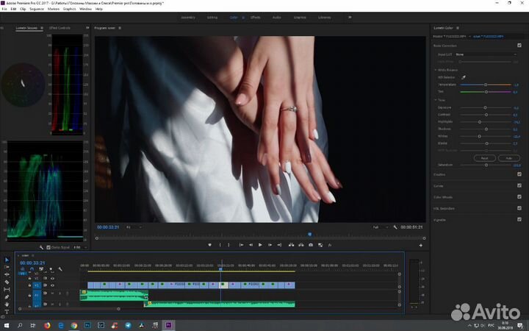The height and width of the screenshot is (331, 529).
Task: Open the Program monitor settings wrench
Action: pos(395,228)
